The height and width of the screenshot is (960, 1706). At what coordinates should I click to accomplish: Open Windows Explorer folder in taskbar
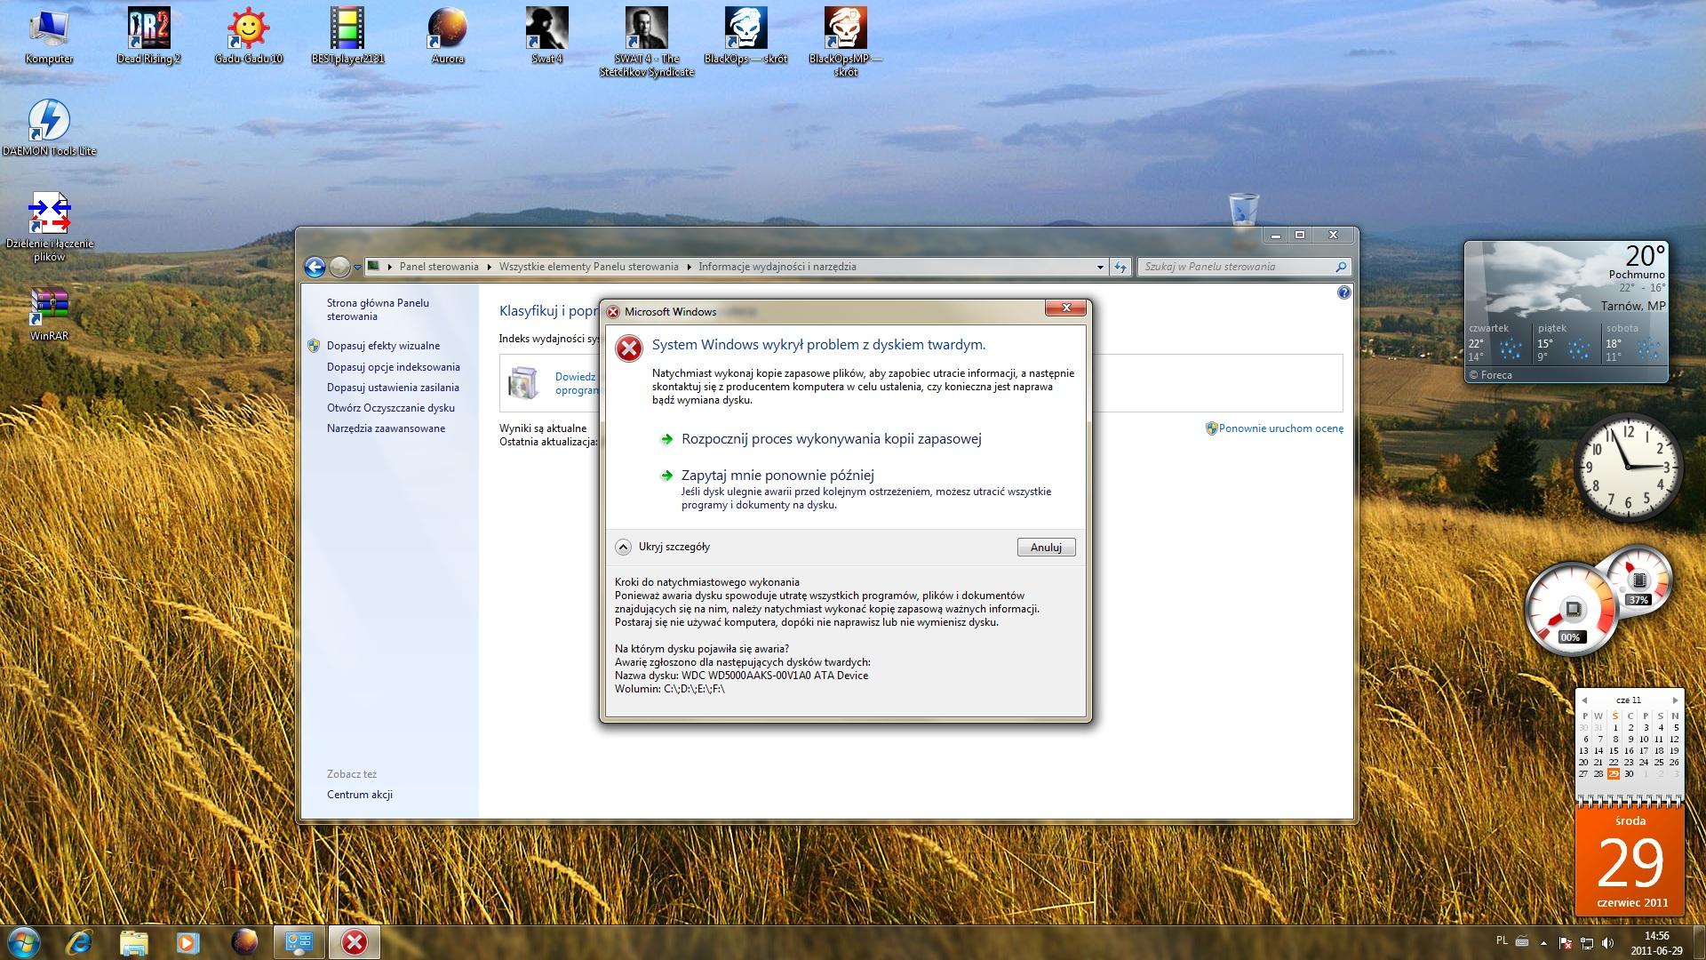pyautogui.click(x=133, y=942)
